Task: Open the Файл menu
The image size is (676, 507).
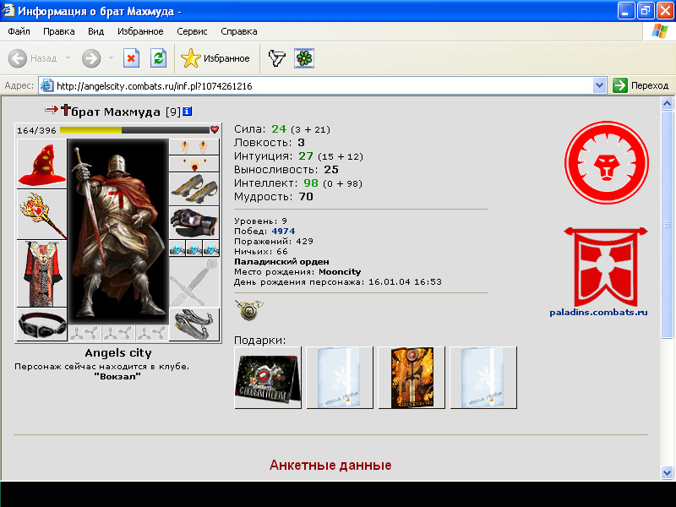Action: (19, 31)
